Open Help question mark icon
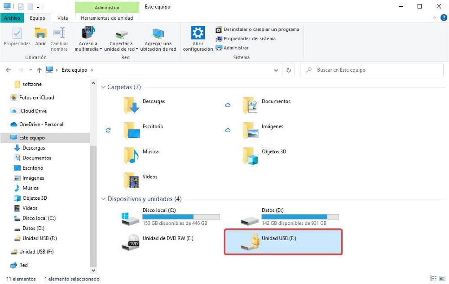This screenshot has width=449, height=284. click(444, 18)
